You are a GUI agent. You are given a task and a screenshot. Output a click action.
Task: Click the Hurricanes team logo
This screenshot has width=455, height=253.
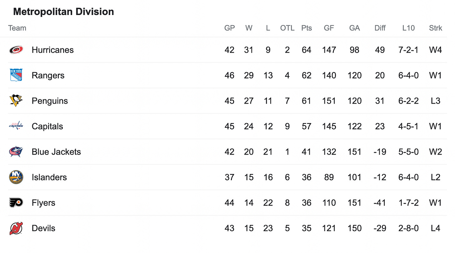(x=16, y=50)
